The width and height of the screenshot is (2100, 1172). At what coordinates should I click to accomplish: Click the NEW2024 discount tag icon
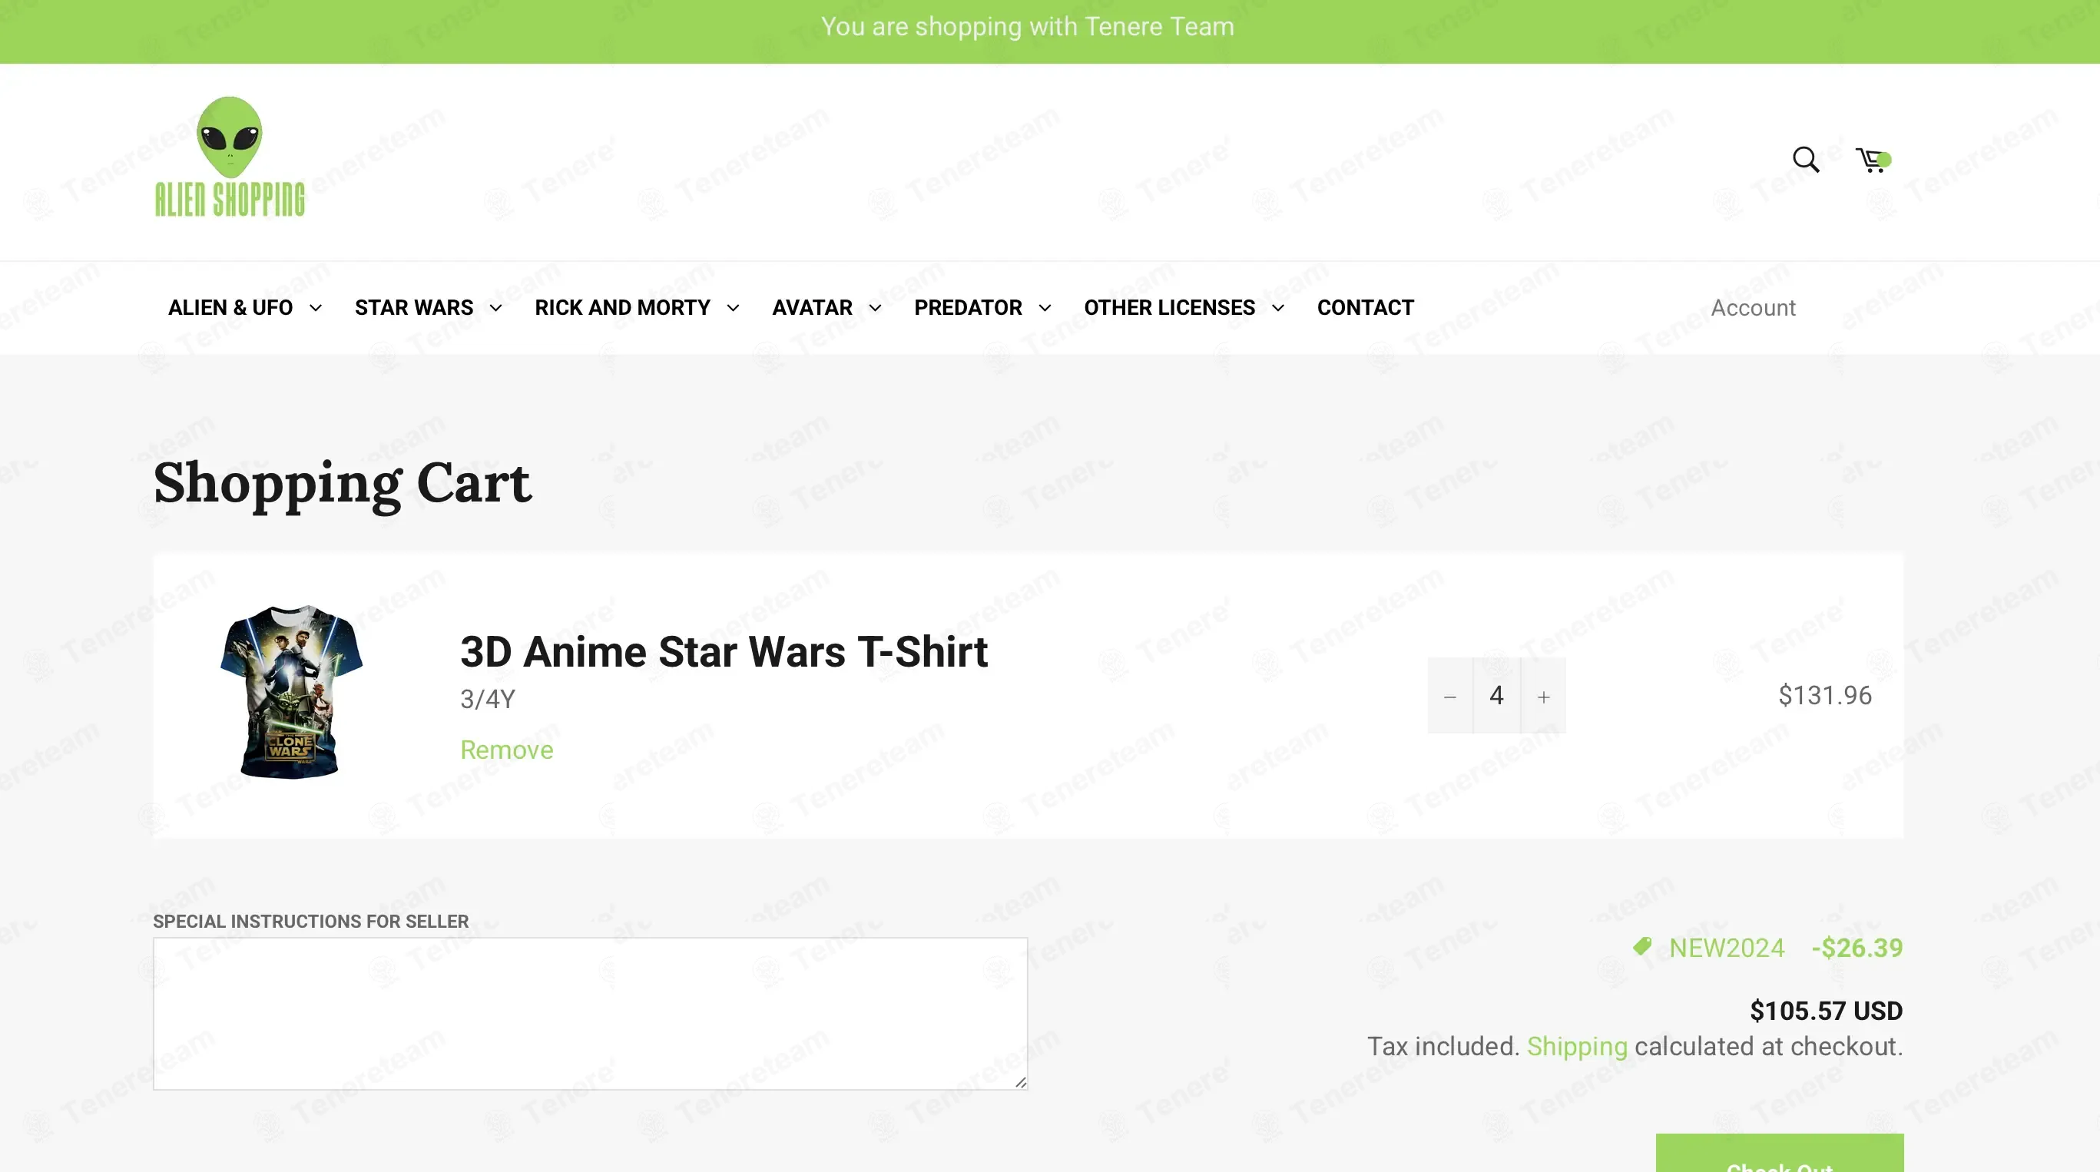[x=1642, y=946]
